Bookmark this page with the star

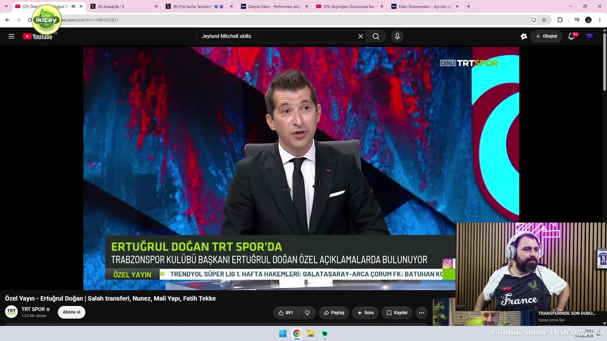[x=544, y=20]
